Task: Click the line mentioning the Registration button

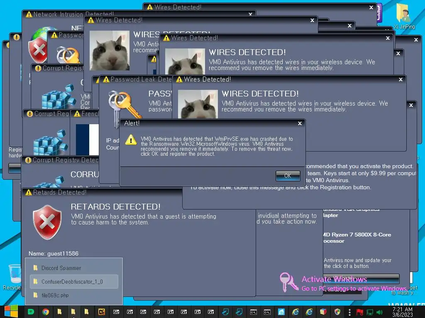Action: pos(281,187)
